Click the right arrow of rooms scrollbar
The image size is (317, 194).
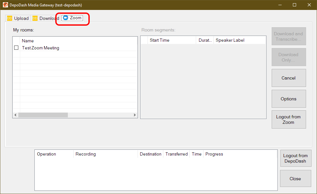coord(135,115)
